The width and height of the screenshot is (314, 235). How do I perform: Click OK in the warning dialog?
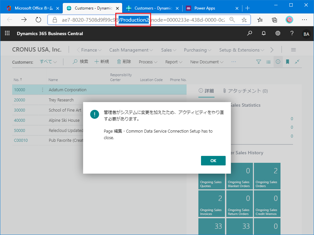pyautogui.click(x=213, y=160)
